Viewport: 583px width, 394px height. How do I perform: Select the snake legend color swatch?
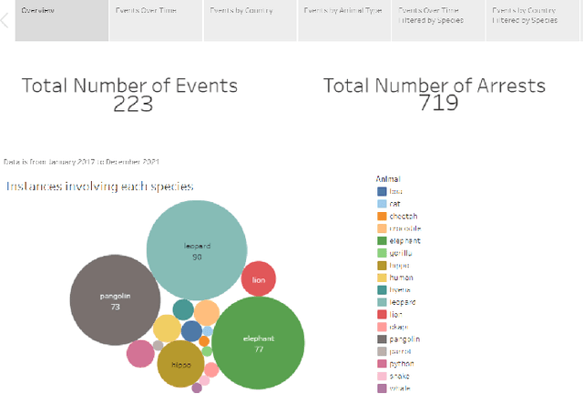click(383, 376)
